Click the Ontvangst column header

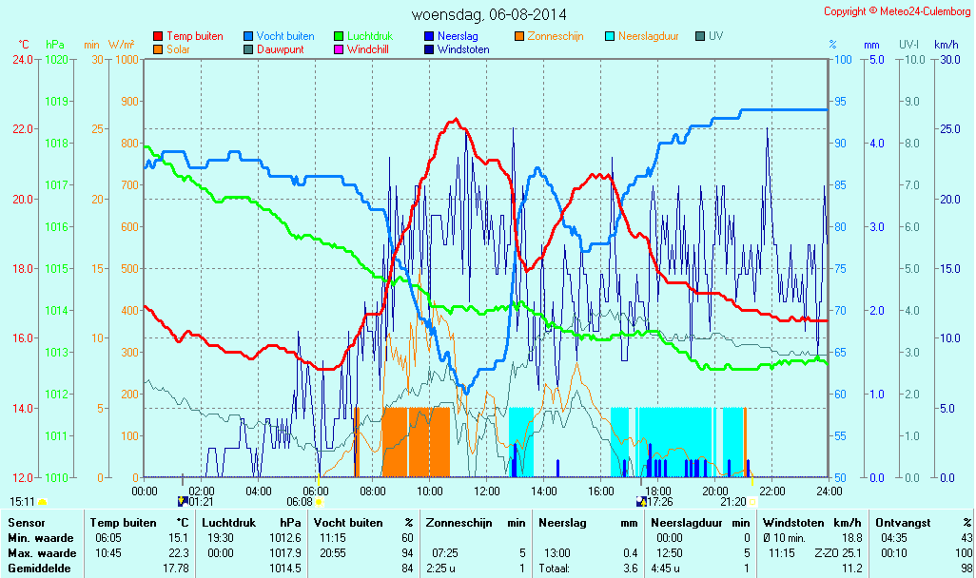click(x=900, y=522)
